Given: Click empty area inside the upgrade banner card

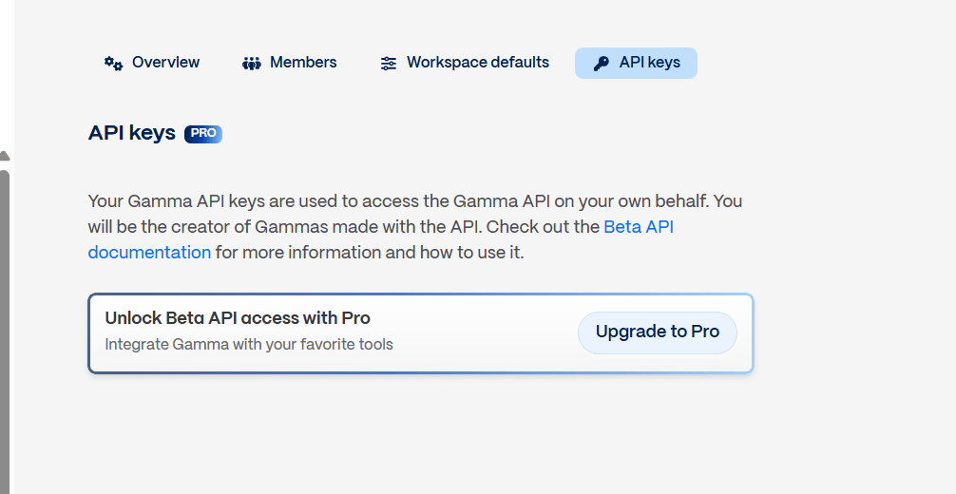Looking at the screenshot, I should tap(485, 332).
